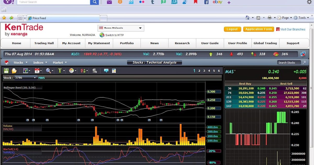Expand the Stocks dropdown menu
Screen dimensions: 314x165
(x=20, y=63)
